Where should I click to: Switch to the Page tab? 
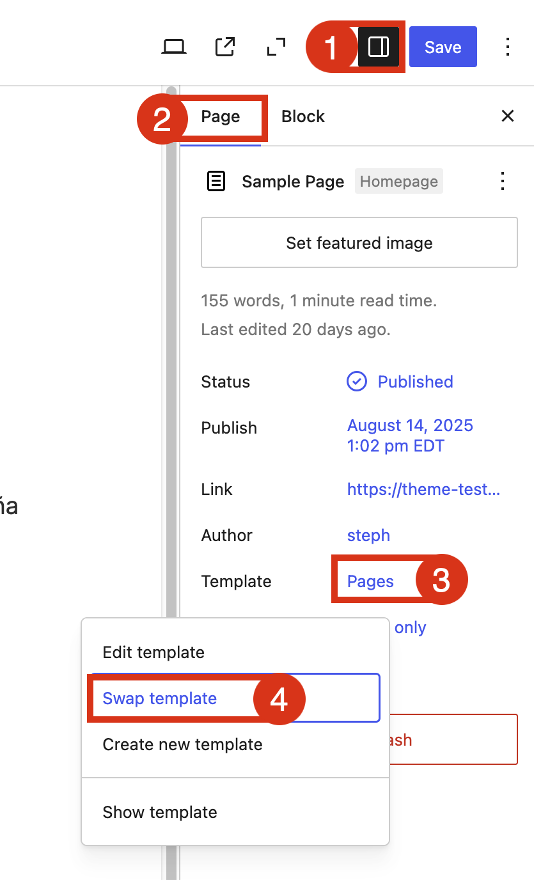[x=221, y=116]
